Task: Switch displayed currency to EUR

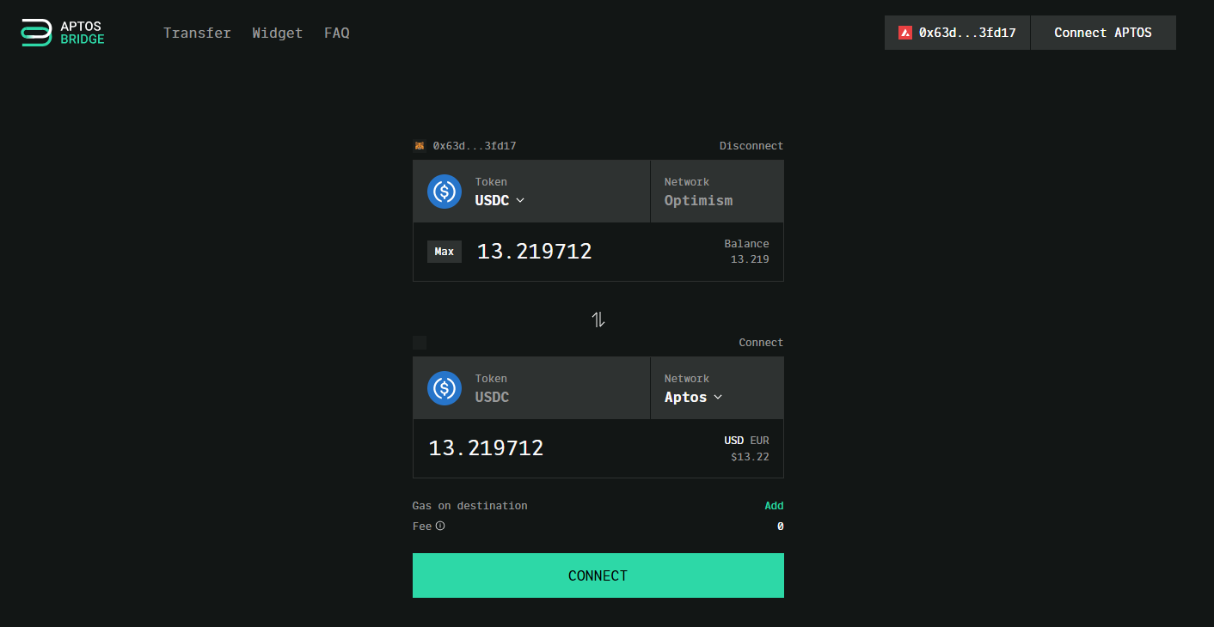Action: coord(759,441)
